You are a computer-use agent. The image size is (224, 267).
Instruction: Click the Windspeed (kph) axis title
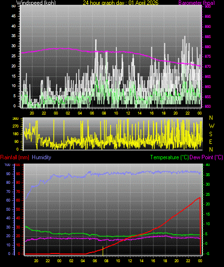click(x=36, y=2)
